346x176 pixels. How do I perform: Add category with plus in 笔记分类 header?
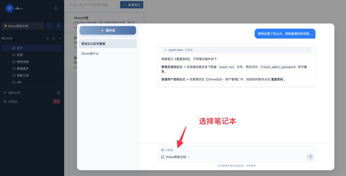coord(60,38)
